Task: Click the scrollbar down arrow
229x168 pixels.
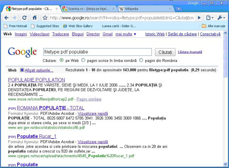Action: (x=225, y=164)
